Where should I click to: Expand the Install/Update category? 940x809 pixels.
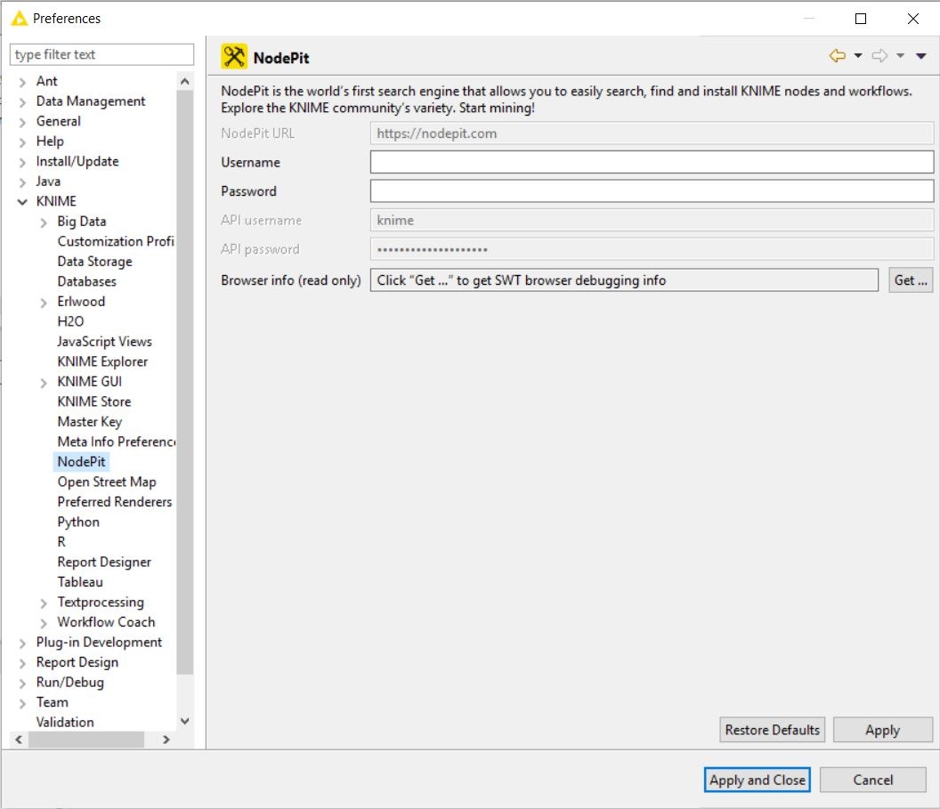point(23,162)
